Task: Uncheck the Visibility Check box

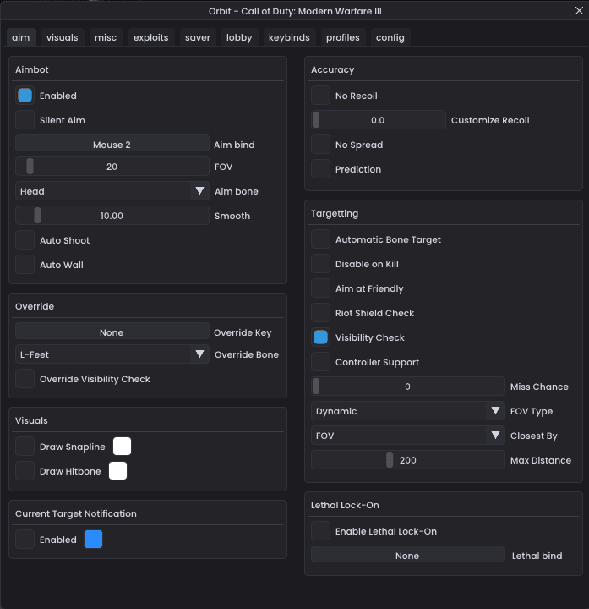Action: tap(320, 337)
